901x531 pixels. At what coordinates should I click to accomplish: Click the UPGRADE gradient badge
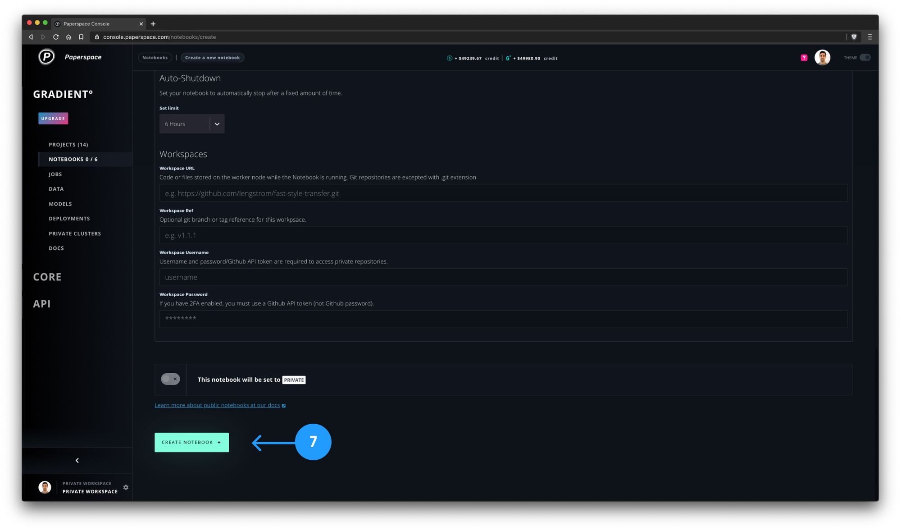pos(53,119)
